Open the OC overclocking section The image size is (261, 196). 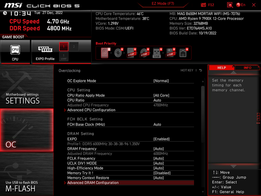coord(27,130)
